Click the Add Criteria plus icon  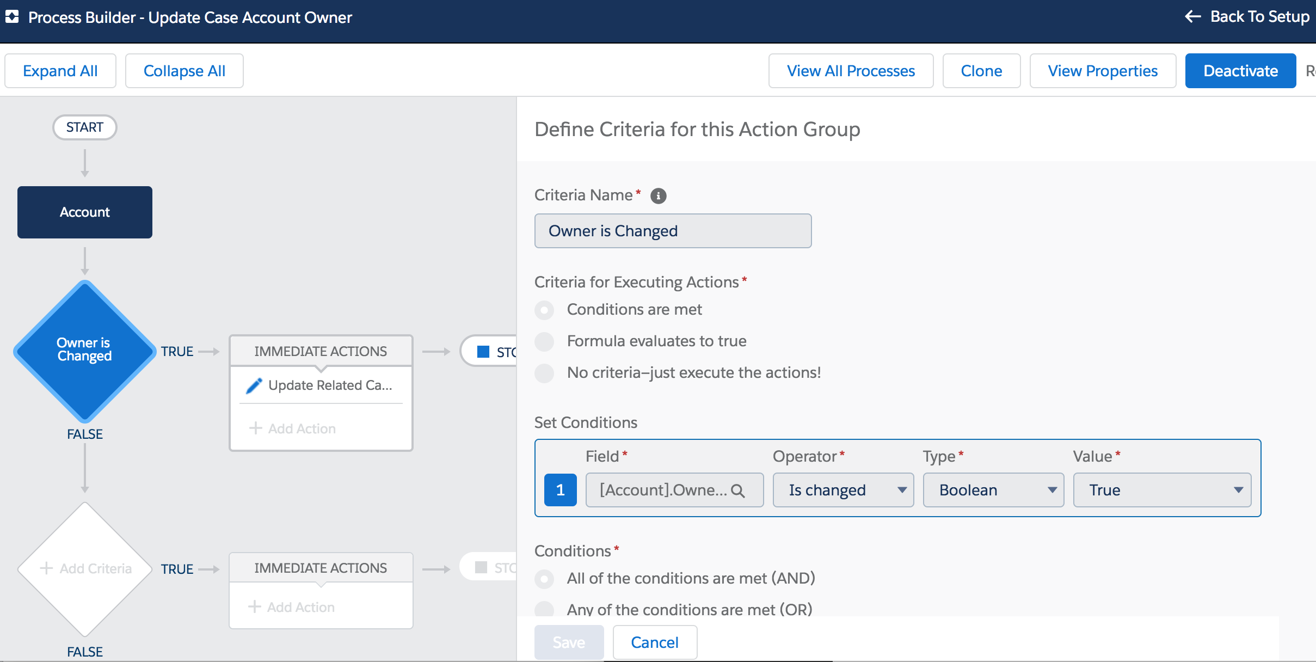(46, 568)
